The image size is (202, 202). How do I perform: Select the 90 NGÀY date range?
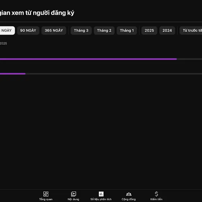coord(28,31)
